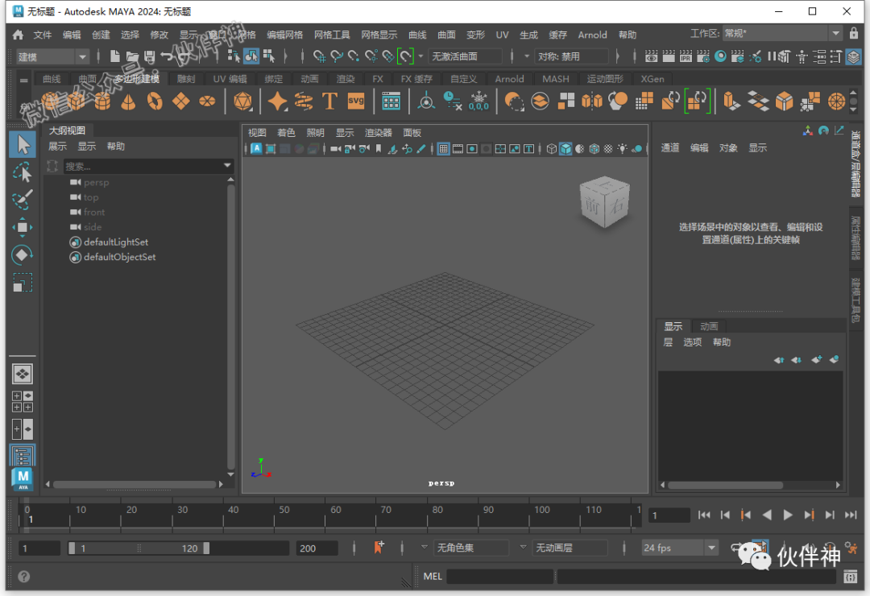Create polygon type T text from shelf

[329, 101]
